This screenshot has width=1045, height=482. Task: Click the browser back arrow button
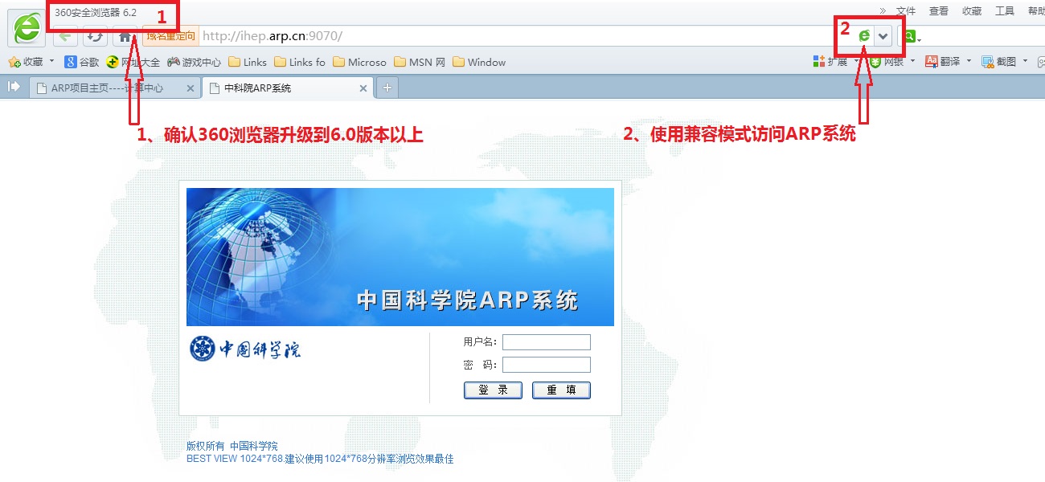pos(66,36)
